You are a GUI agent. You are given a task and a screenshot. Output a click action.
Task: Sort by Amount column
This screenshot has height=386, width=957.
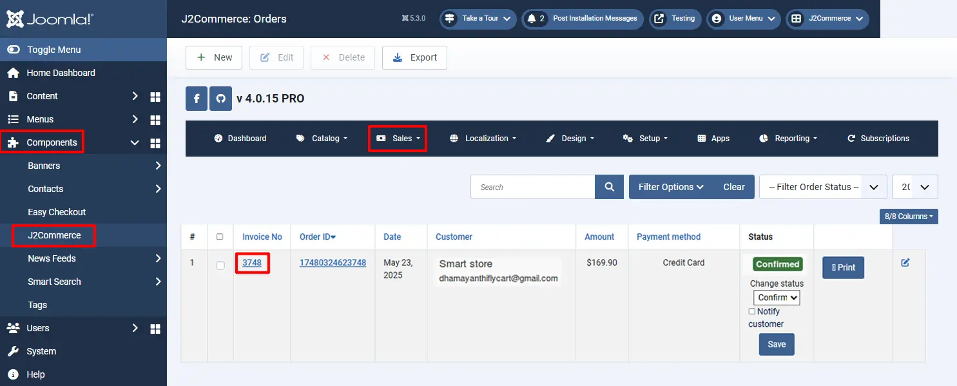point(599,236)
